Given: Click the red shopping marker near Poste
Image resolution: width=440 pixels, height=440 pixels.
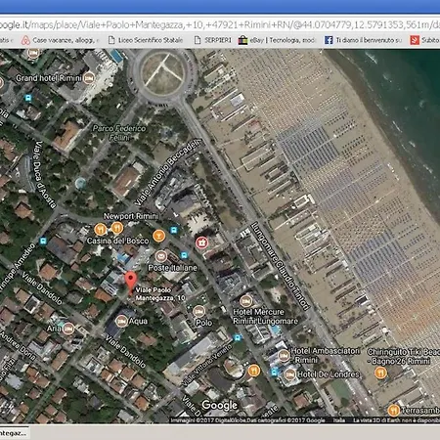Looking at the screenshot, I should (201, 242).
